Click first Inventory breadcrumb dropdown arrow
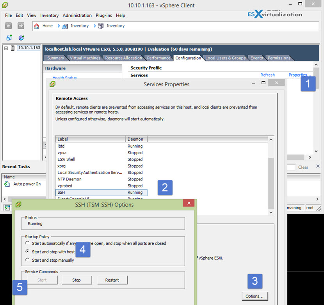Image resolution: width=324 pixels, height=305 pixels. tap(94, 26)
